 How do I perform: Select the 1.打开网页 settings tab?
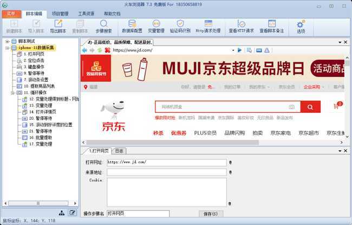99,151
